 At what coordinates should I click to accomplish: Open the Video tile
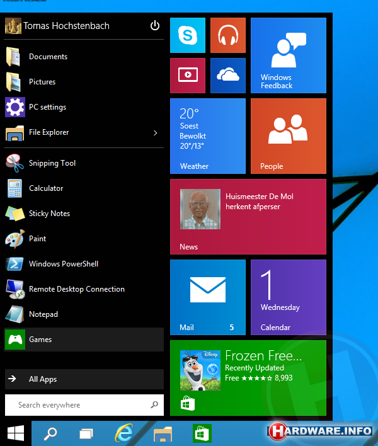click(188, 76)
